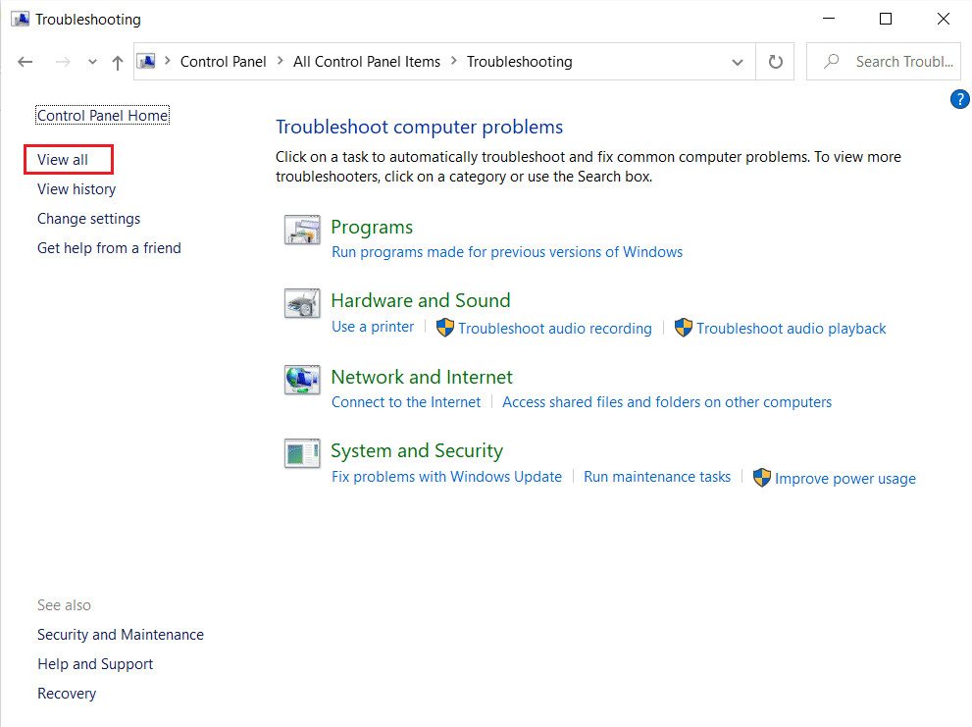The width and height of the screenshot is (972, 727).
Task: Open View history in the sidebar
Action: pyautogui.click(x=76, y=188)
